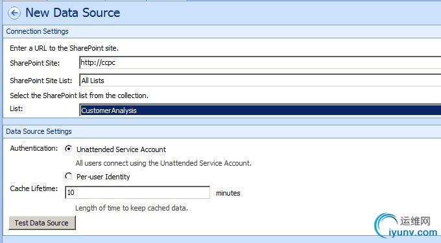Image resolution: width=441 pixels, height=243 pixels.
Task: Click the 'SharePoint Site List:' label
Action: pos(41,81)
